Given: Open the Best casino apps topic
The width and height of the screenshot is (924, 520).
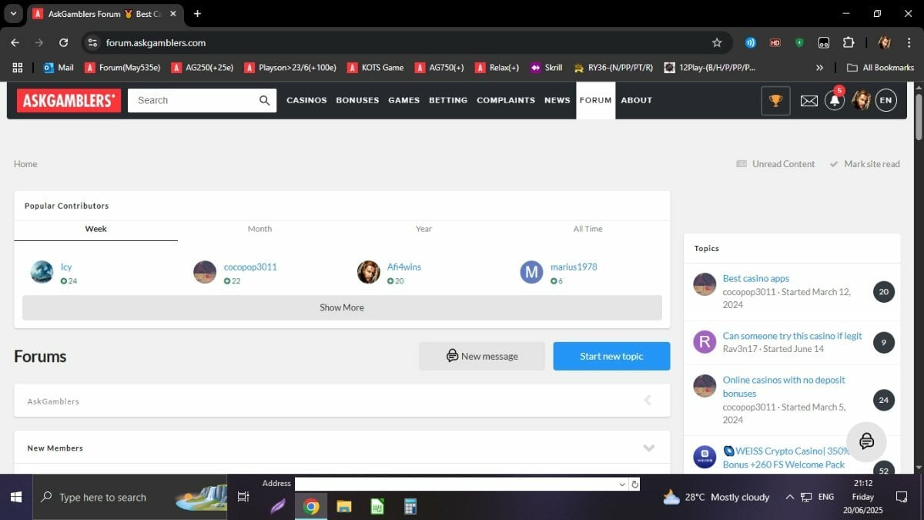Looking at the screenshot, I should (756, 278).
